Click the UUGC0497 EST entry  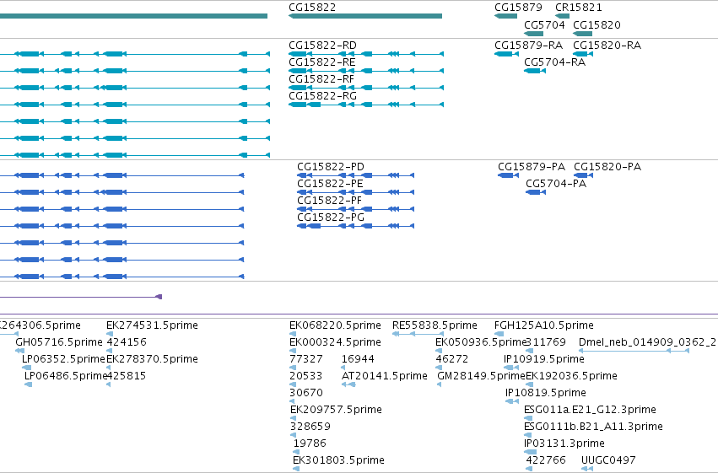click(x=608, y=460)
